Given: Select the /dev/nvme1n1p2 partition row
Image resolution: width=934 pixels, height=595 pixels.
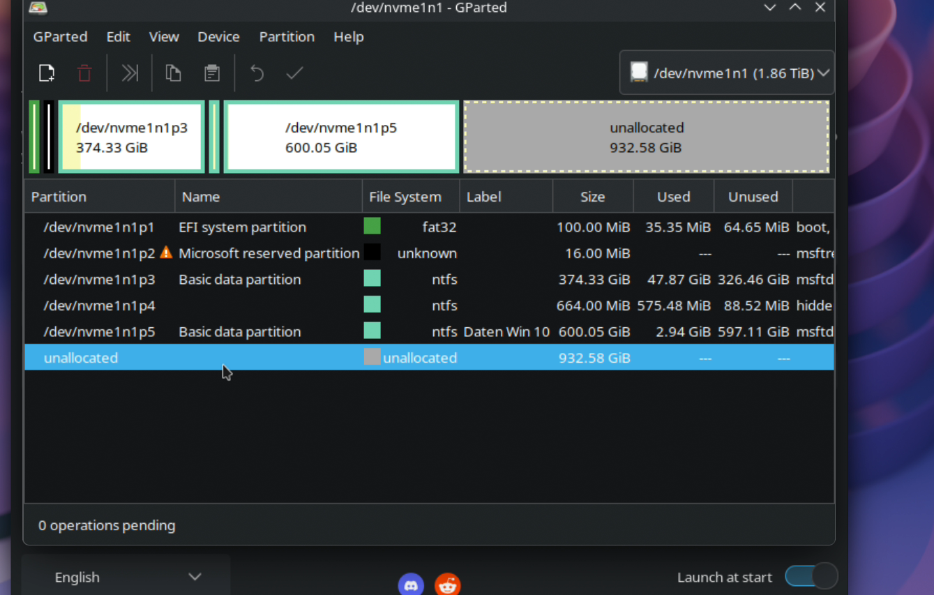Looking at the screenshot, I should pos(429,253).
